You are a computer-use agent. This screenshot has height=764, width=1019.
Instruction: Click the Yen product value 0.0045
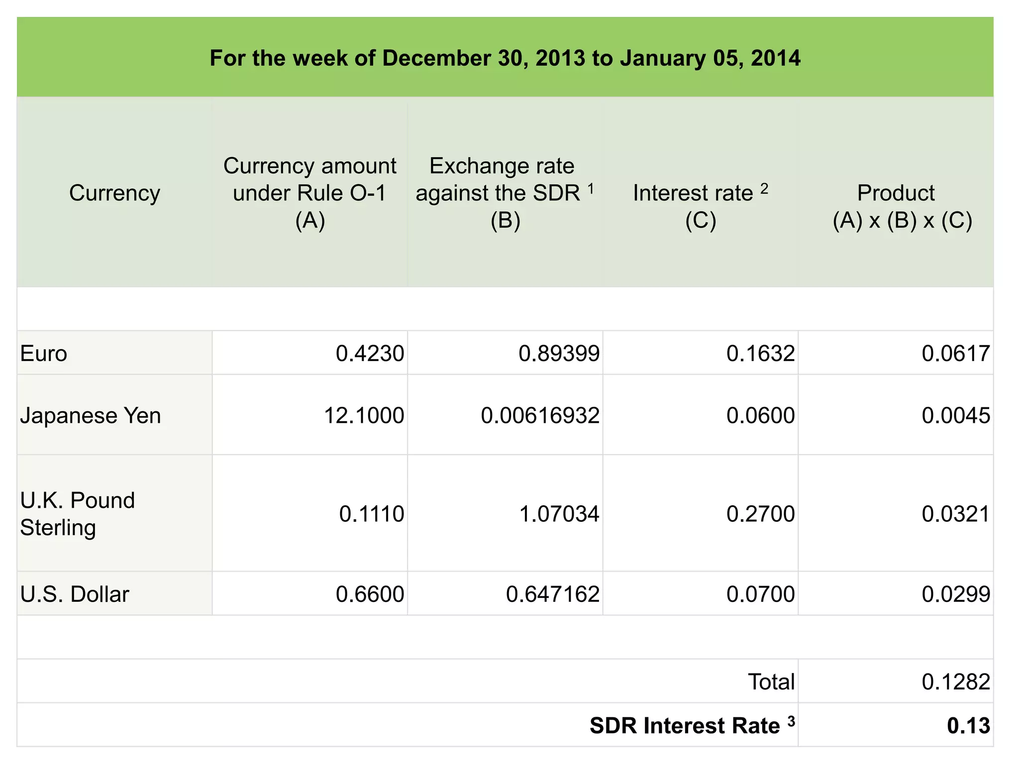[x=956, y=415]
